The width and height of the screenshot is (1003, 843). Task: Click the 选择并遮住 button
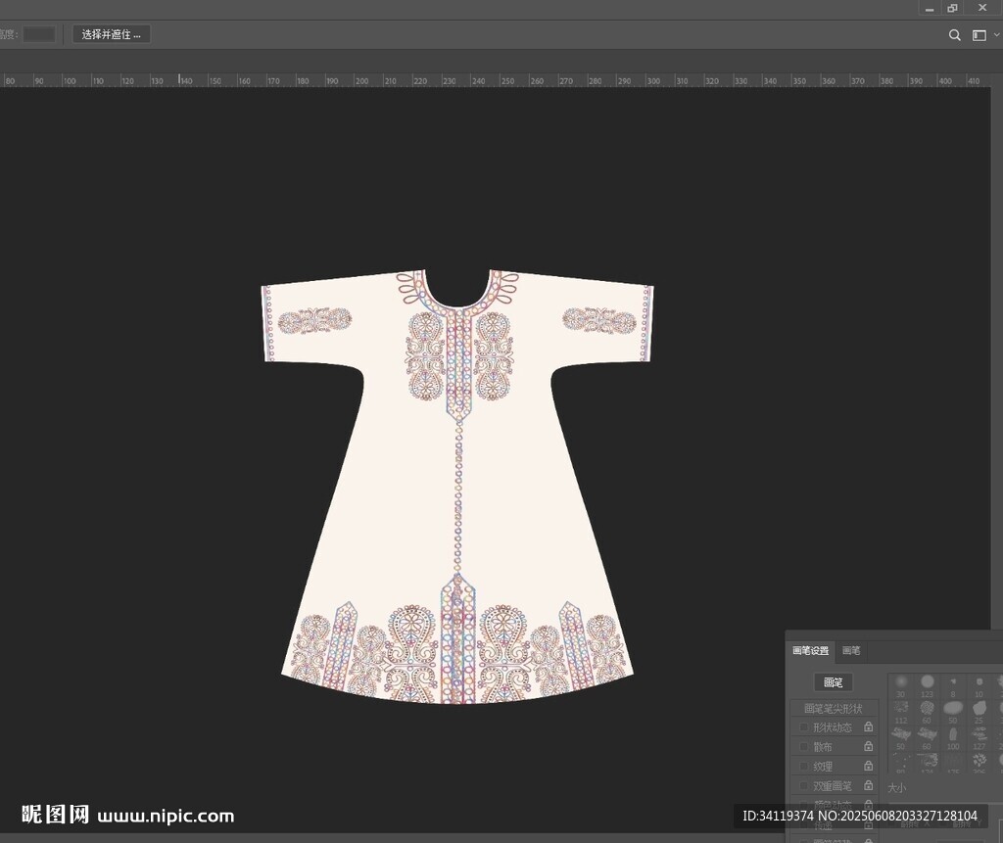pyautogui.click(x=111, y=34)
